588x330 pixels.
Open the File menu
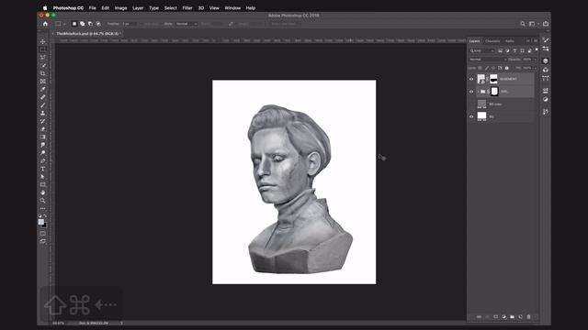[x=92, y=8]
